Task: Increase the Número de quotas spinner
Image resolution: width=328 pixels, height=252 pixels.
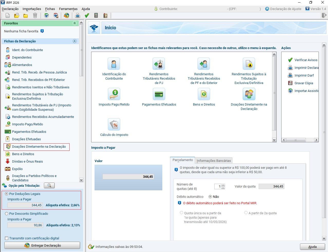Action: click(x=223, y=185)
